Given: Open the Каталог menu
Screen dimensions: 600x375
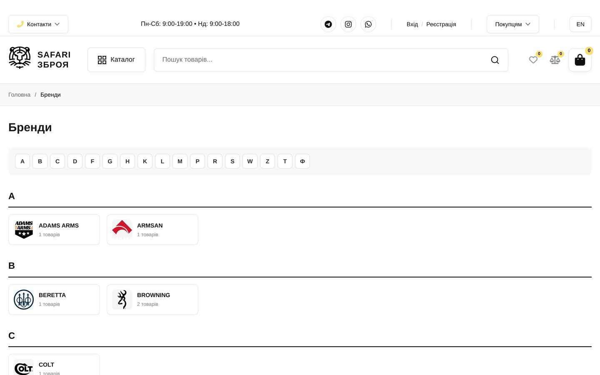Looking at the screenshot, I should tap(116, 60).
